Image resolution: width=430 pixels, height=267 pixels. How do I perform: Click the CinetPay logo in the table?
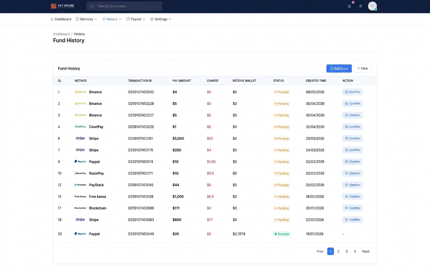coord(80,127)
